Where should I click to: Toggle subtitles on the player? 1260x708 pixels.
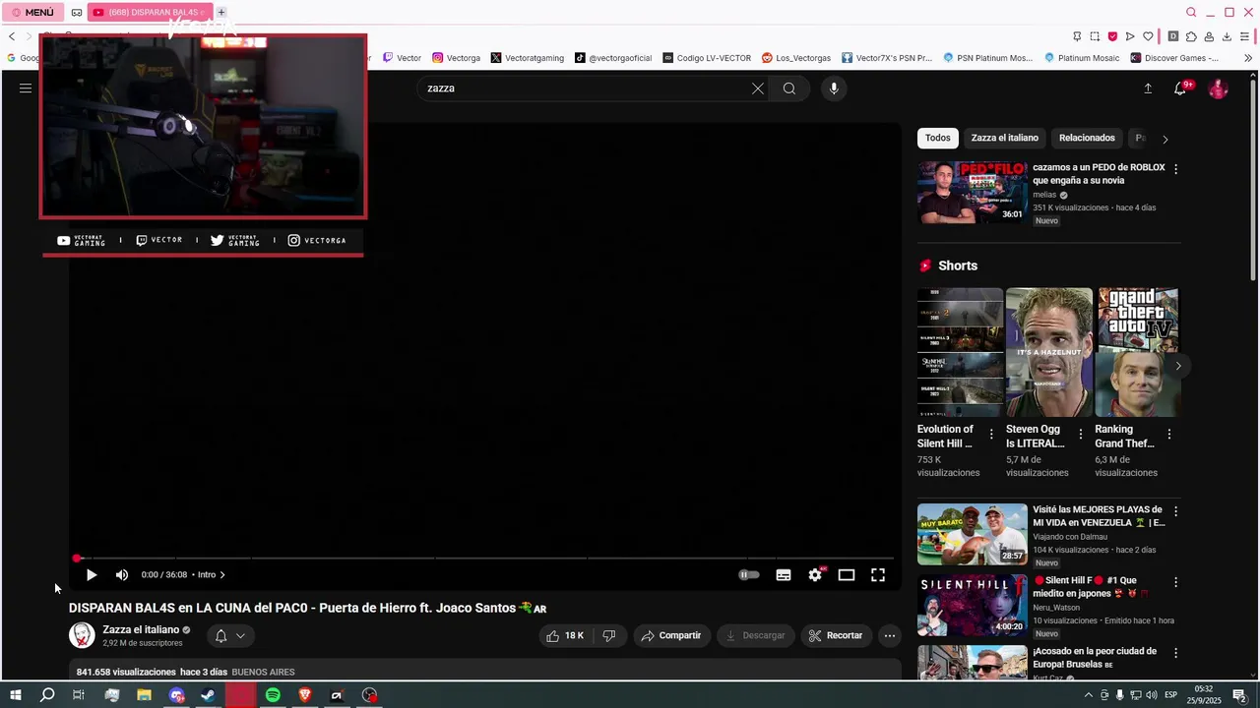pos(784,575)
